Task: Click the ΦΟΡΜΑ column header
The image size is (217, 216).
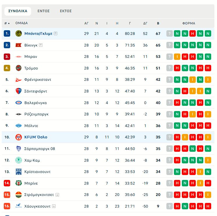Action: (x=189, y=23)
